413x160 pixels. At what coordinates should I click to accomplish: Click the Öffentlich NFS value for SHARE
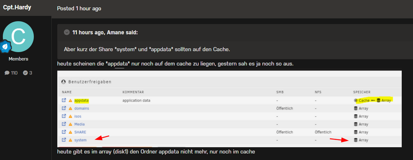coord(323,132)
